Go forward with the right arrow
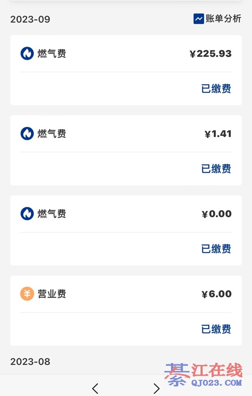The image size is (252, 396). [x=157, y=388]
